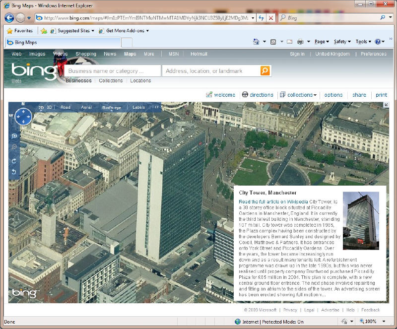The image size is (397, 329).
Task: Pan map east with compass right arrow
Action: pos(28,117)
